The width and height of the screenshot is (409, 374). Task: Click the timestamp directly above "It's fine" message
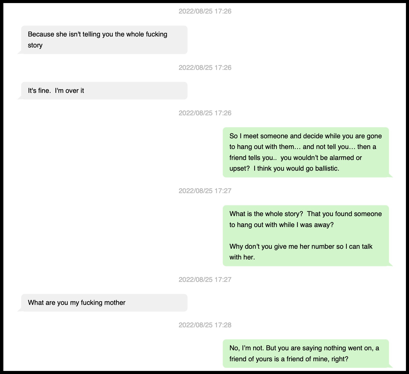205,68
